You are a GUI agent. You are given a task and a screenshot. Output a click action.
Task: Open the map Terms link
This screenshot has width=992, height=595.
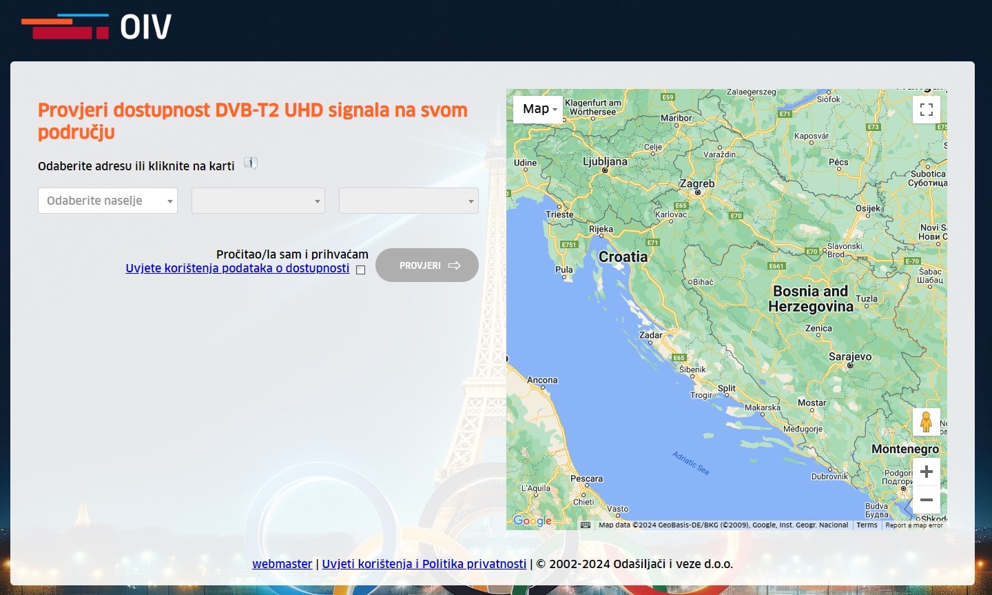(x=867, y=525)
